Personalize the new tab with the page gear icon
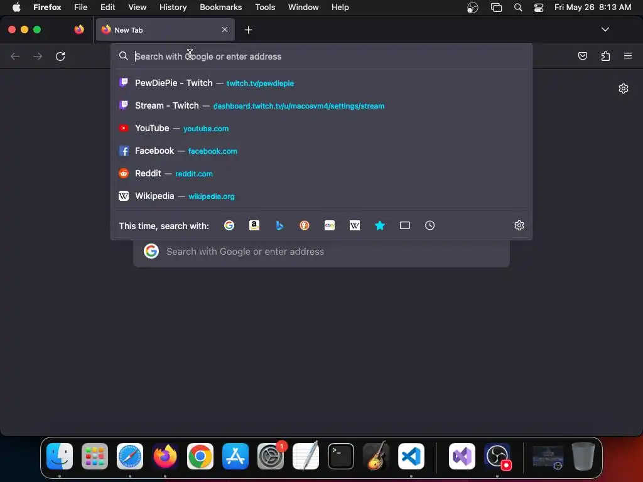The image size is (643, 482). click(x=624, y=88)
